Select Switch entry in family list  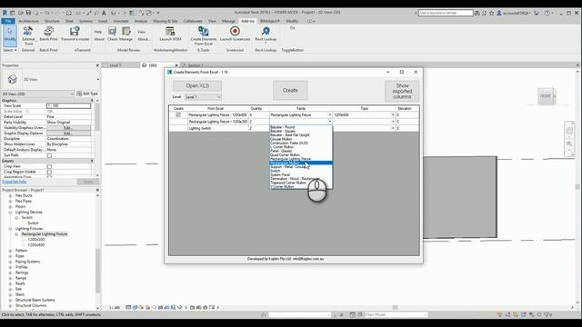click(301, 171)
